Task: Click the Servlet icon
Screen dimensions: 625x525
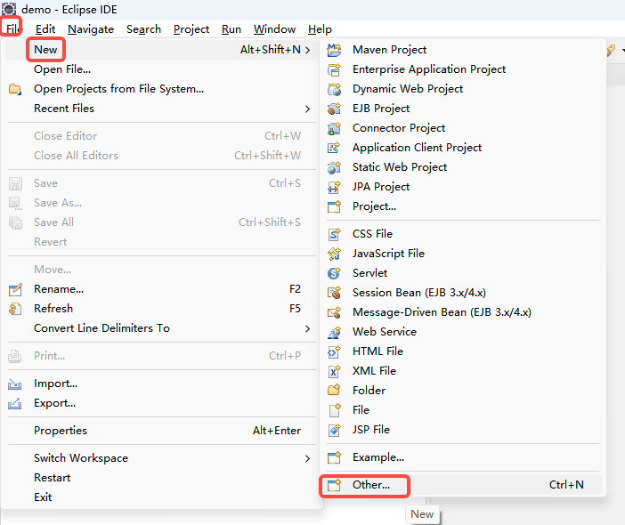Action: pyautogui.click(x=334, y=273)
